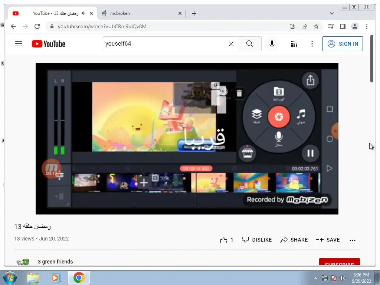
Task: Click the taskbar clock 8:36 PM
Action: 361,278
